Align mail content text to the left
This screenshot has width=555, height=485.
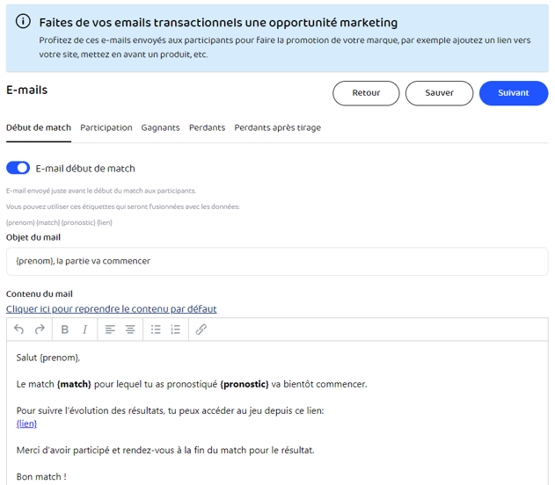[110, 329]
